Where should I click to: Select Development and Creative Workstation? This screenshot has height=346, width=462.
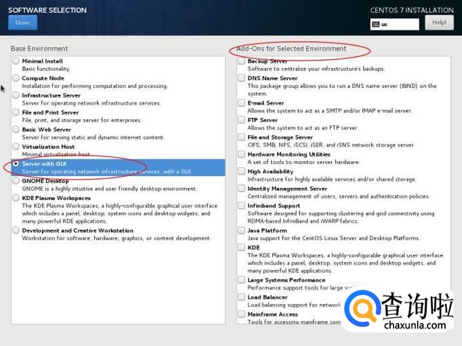pos(16,230)
